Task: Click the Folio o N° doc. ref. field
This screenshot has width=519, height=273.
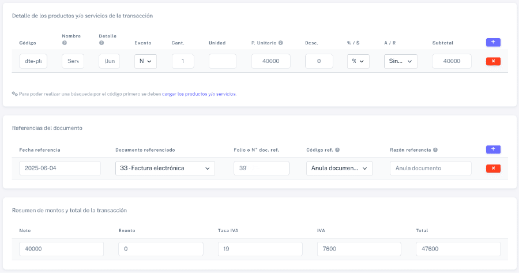Action: (261, 168)
